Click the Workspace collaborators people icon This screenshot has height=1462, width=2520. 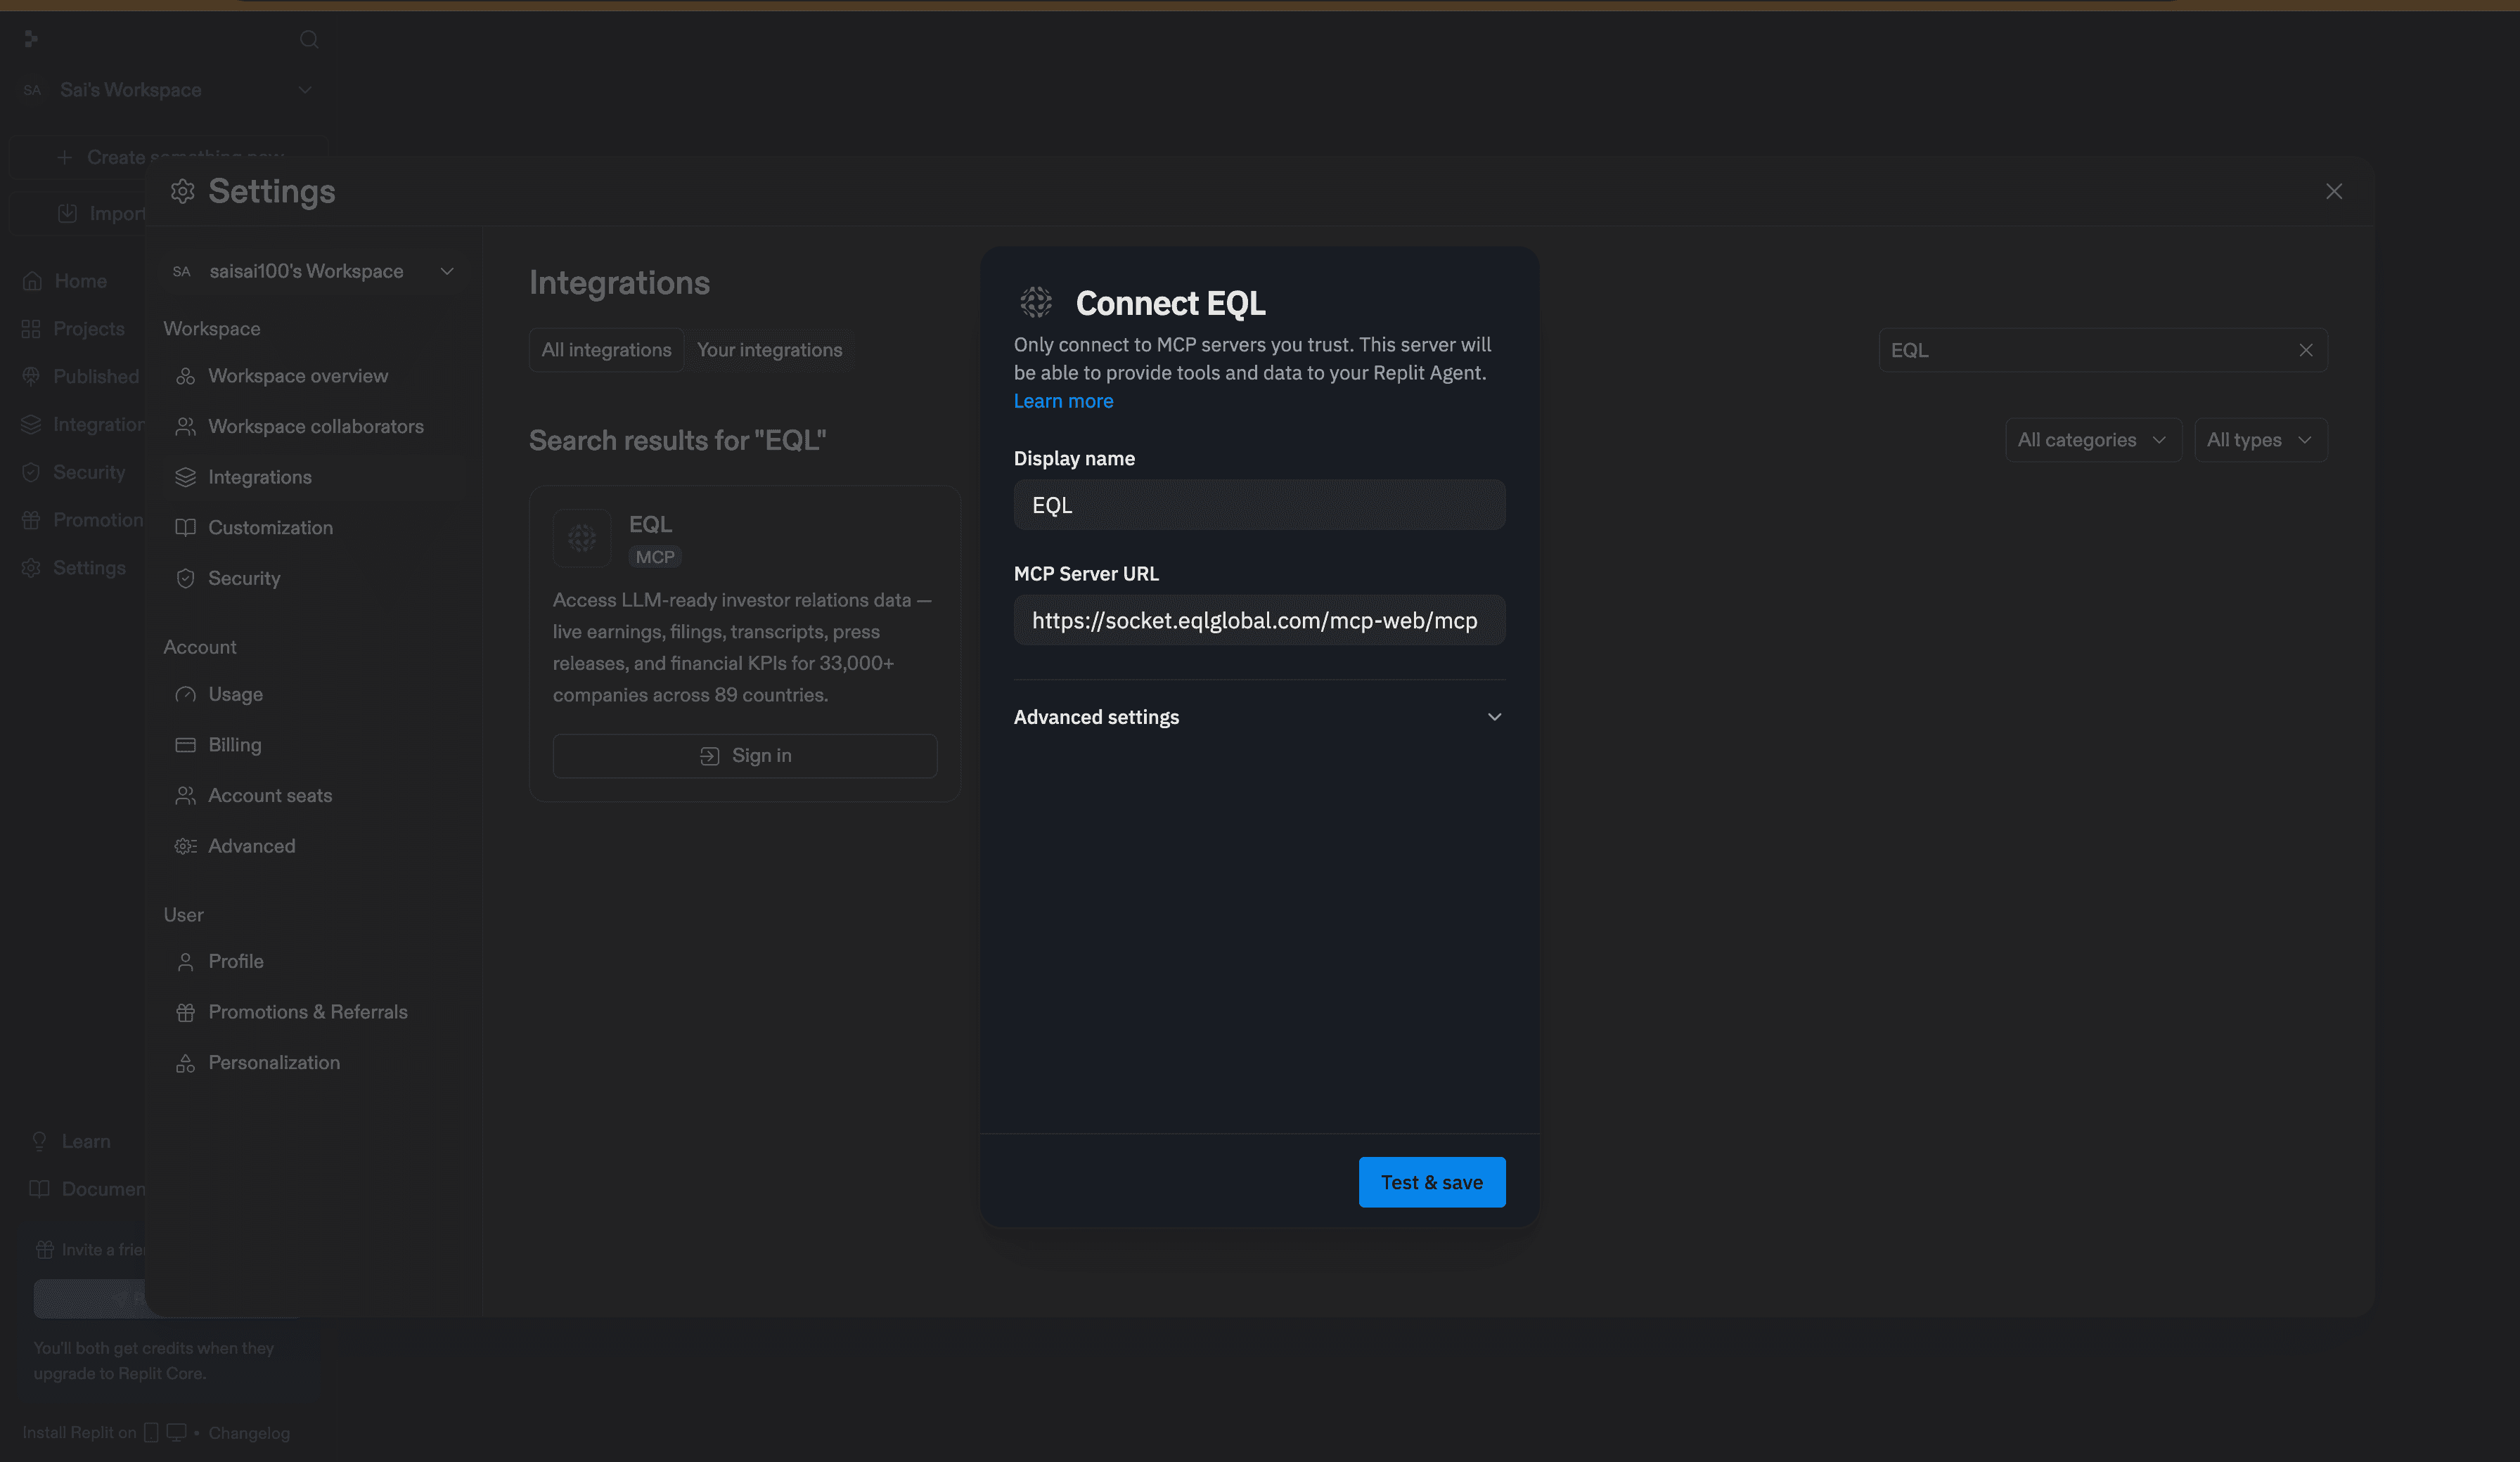point(185,426)
